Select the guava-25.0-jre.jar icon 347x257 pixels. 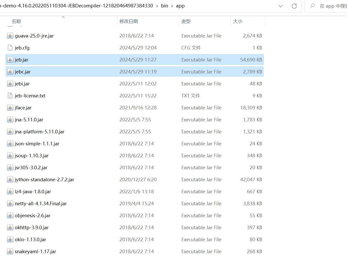click(10, 36)
